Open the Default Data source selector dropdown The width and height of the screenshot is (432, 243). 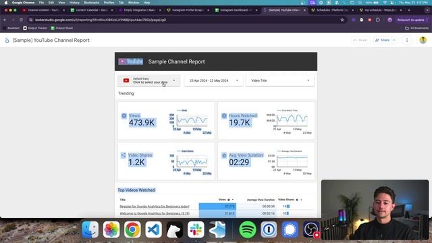coord(148,80)
